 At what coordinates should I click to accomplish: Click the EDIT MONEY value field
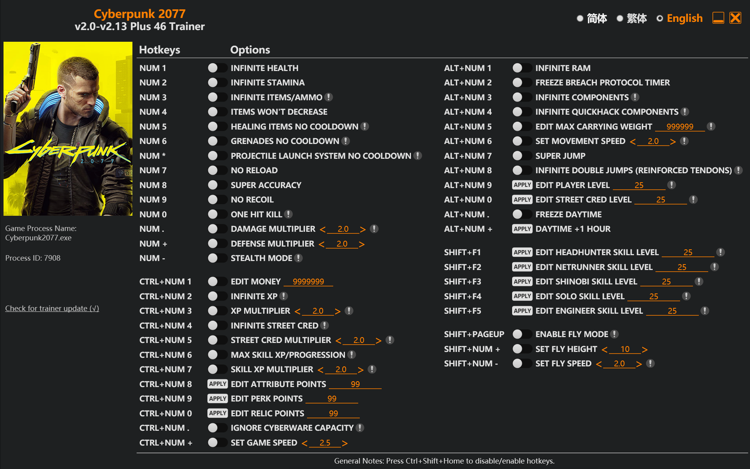[308, 281]
